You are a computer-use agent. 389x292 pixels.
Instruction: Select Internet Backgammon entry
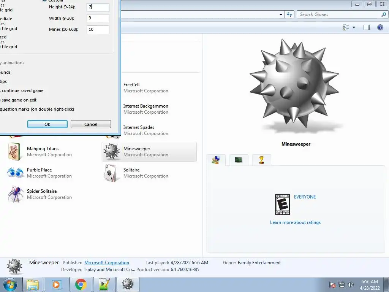click(x=145, y=109)
